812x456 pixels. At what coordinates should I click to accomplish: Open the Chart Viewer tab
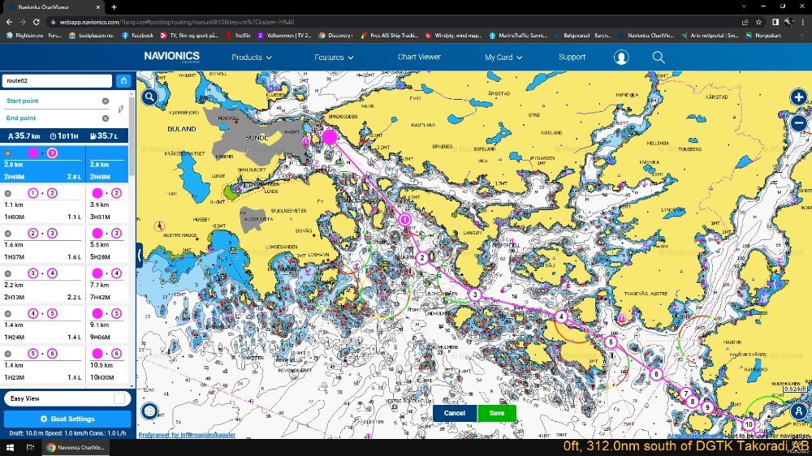(419, 57)
